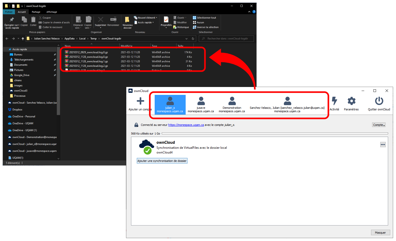
Task: Click the refresh button beside address bar
Action: click(x=193, y=39)
